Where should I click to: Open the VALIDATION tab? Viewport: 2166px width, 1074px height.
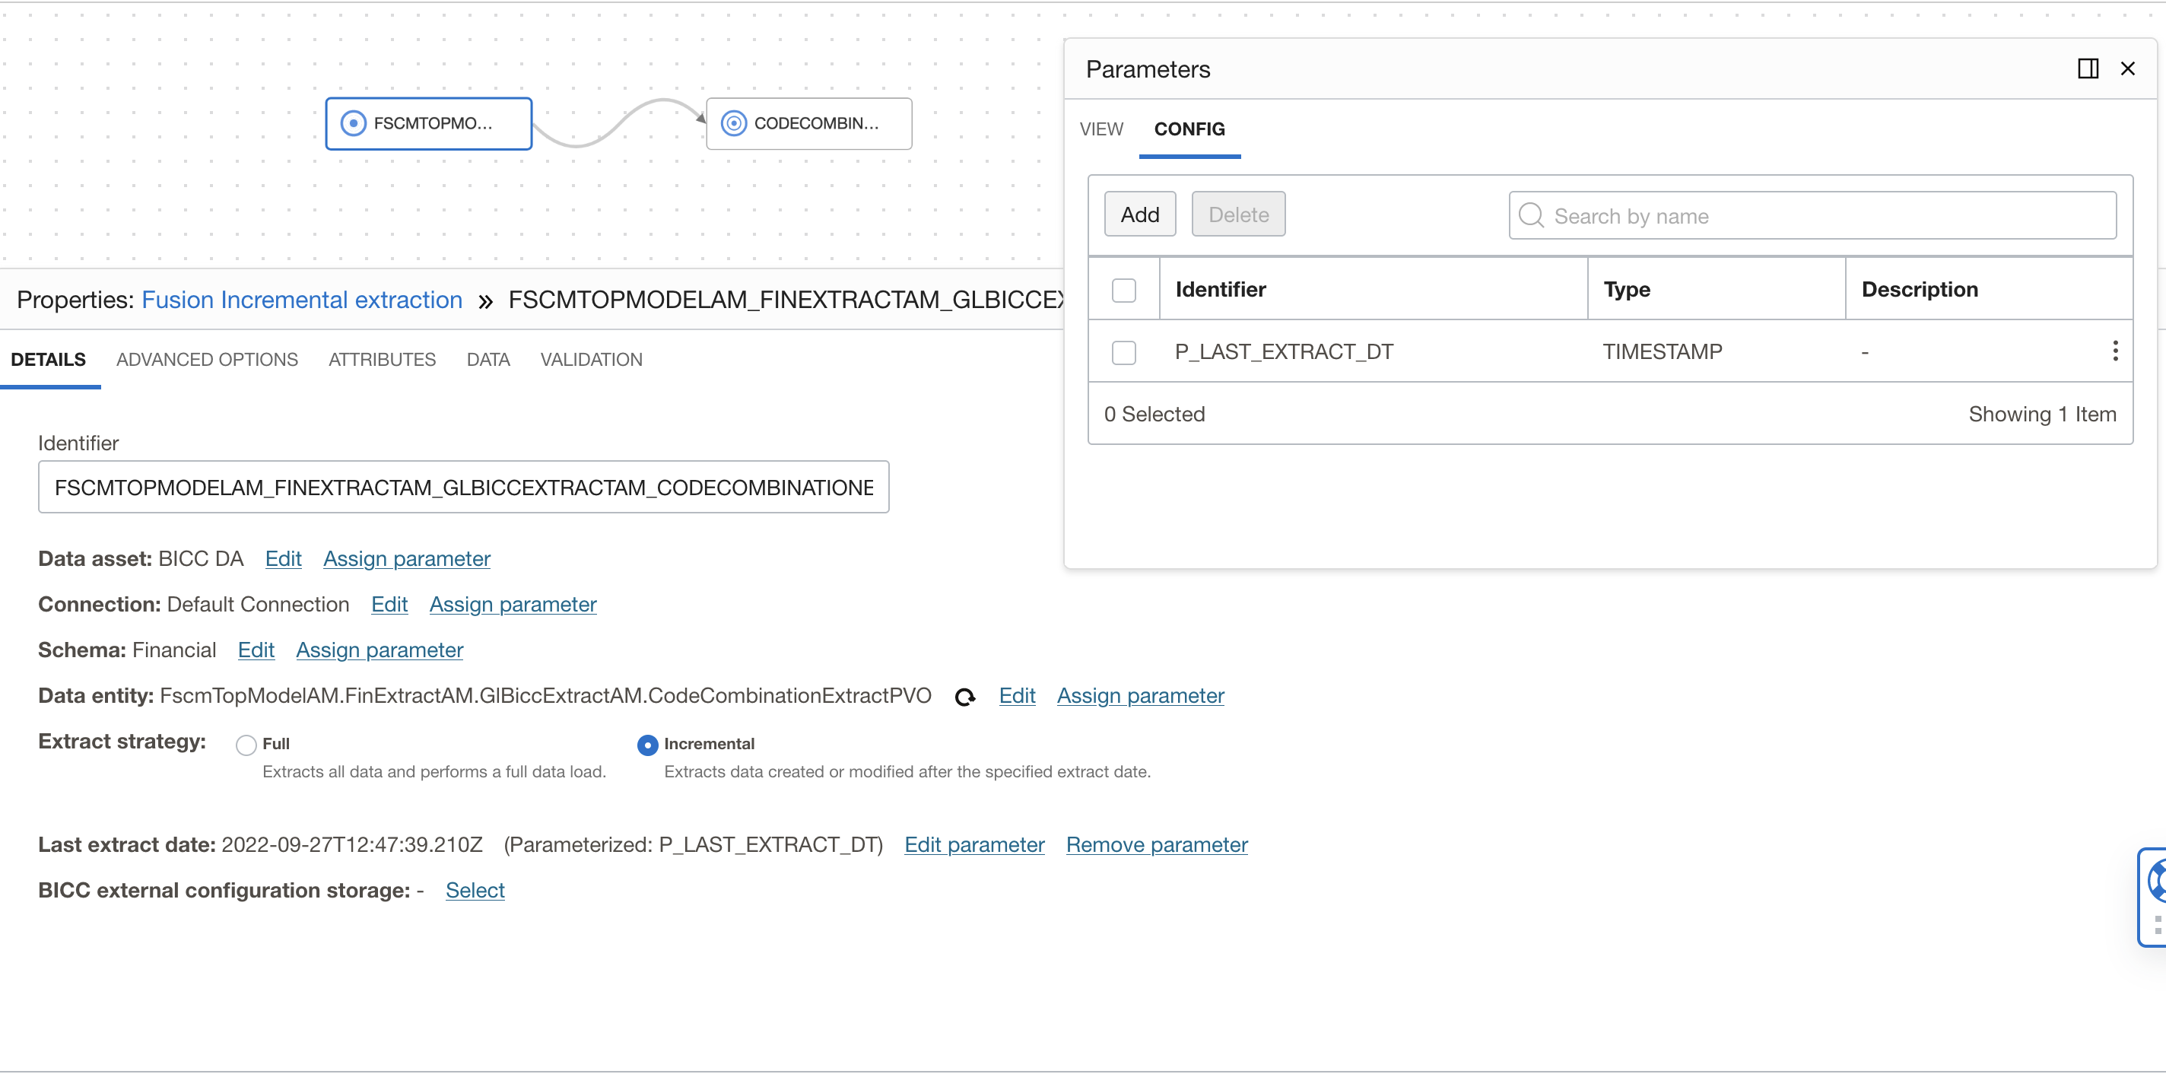(591, 359)
